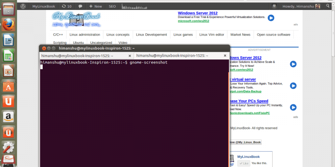The height and width of the screenshot is (167, 335).
Task: Click the Follow @My_Linux_Book Twitter button
Action: tap(245, 142)
